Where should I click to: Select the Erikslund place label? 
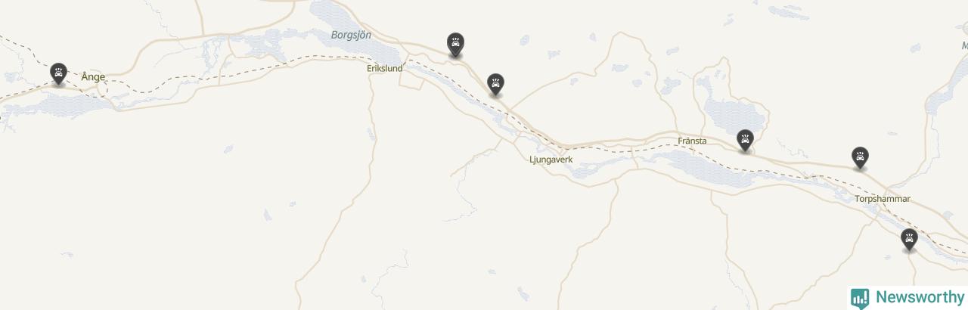(384, 68)
